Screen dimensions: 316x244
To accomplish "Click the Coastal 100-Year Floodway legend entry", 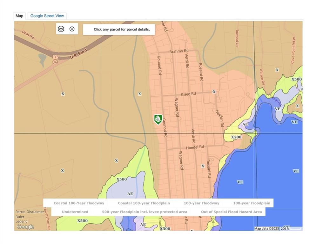I will coord(79,203).
